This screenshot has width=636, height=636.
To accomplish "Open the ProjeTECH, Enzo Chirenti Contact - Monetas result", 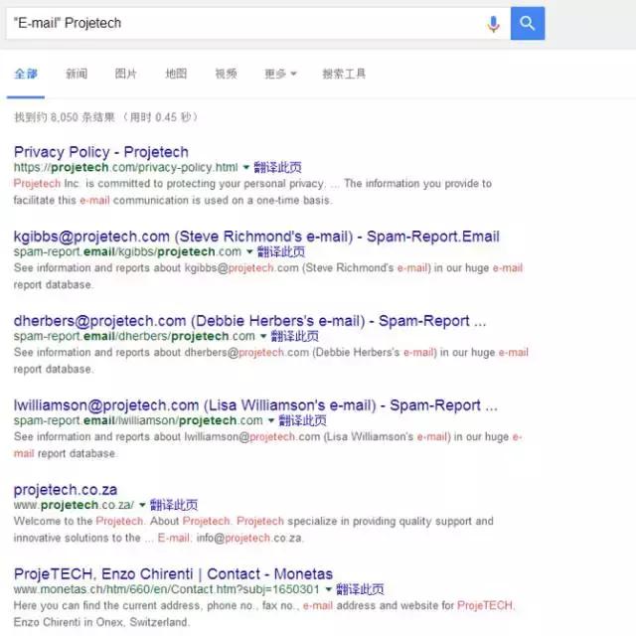I will [173, 574].
